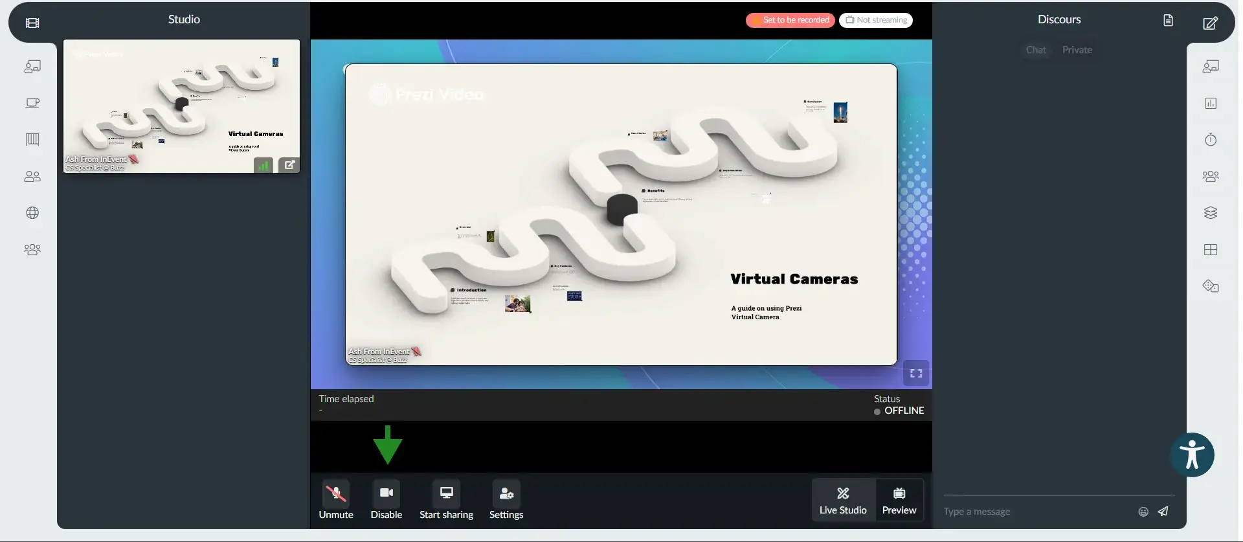
Task: Open the accessibility widget
Action: (x=1192, y=455)
